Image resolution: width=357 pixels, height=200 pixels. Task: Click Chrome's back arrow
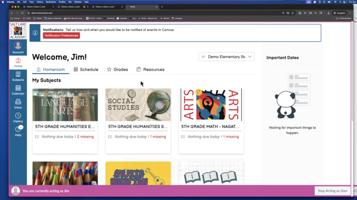12,13
